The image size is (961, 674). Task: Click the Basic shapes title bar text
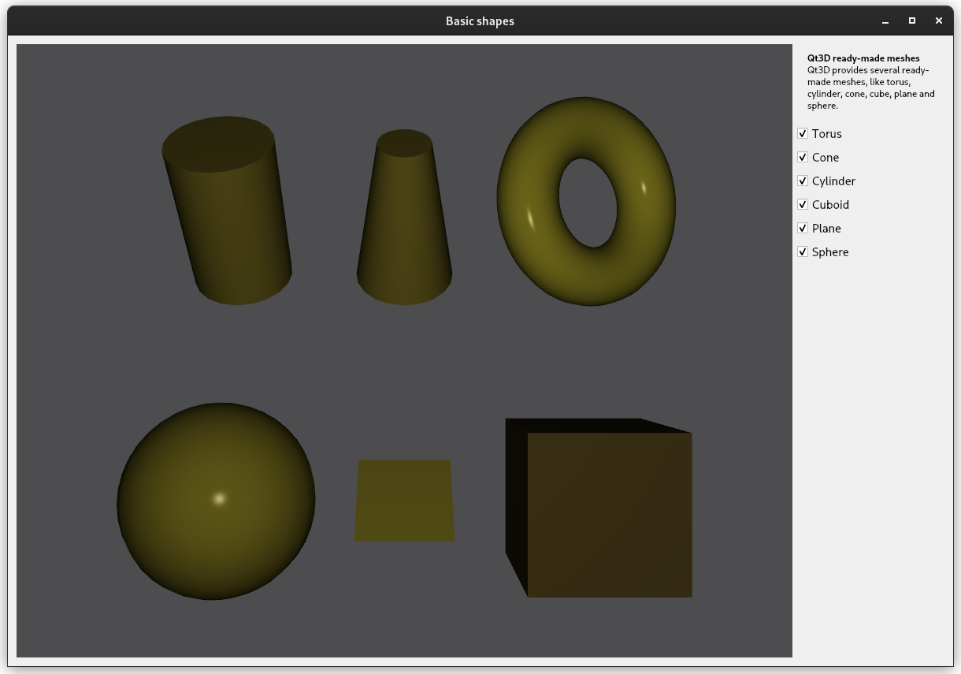coord(480,21)
